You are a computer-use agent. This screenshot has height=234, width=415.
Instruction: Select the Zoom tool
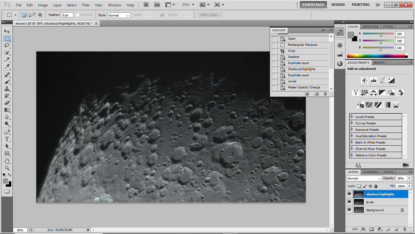[7, 168]
